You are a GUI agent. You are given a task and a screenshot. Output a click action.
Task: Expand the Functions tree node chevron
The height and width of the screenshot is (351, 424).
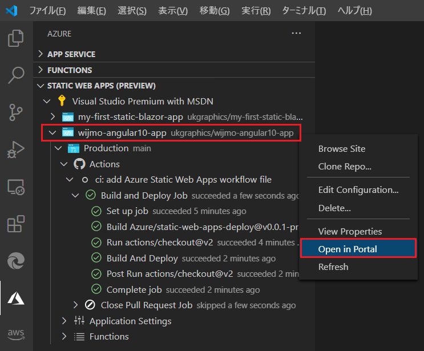(64, 336)
